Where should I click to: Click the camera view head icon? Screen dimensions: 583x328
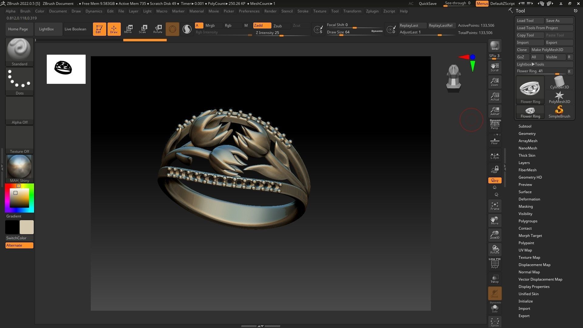pos(454,78)
